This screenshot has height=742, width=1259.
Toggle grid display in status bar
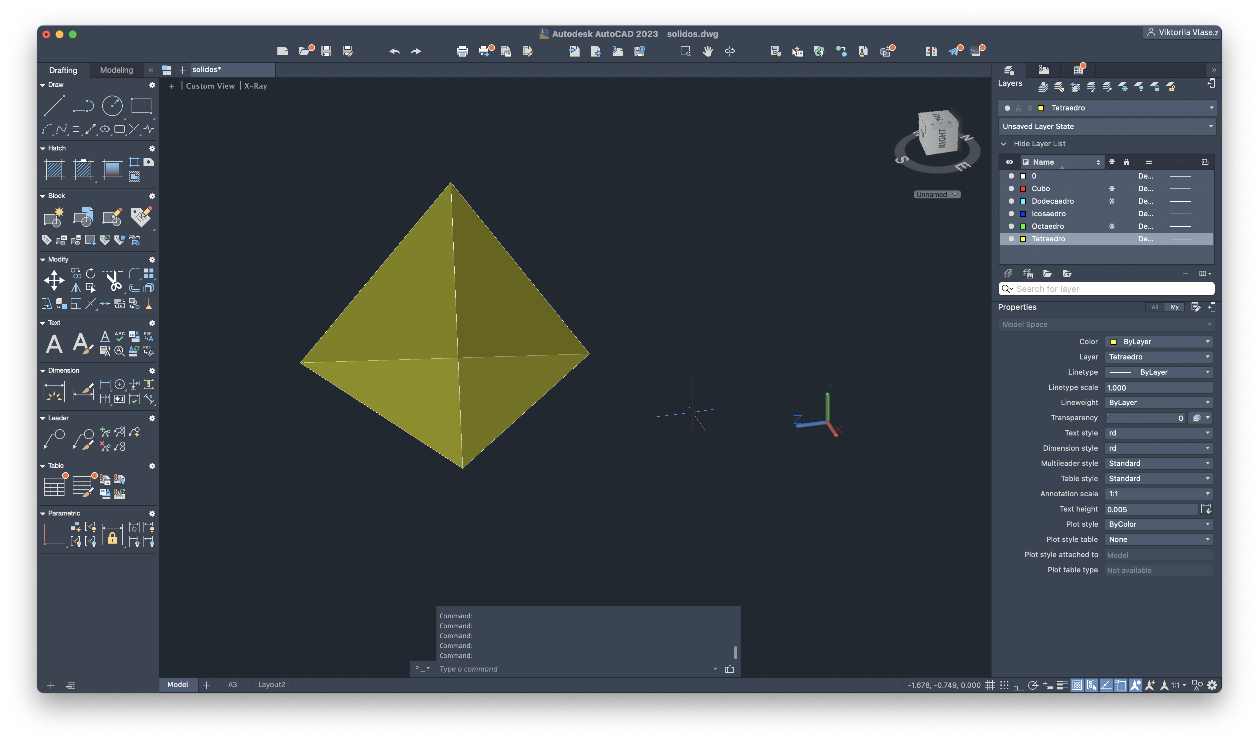(x=990, y=685)
